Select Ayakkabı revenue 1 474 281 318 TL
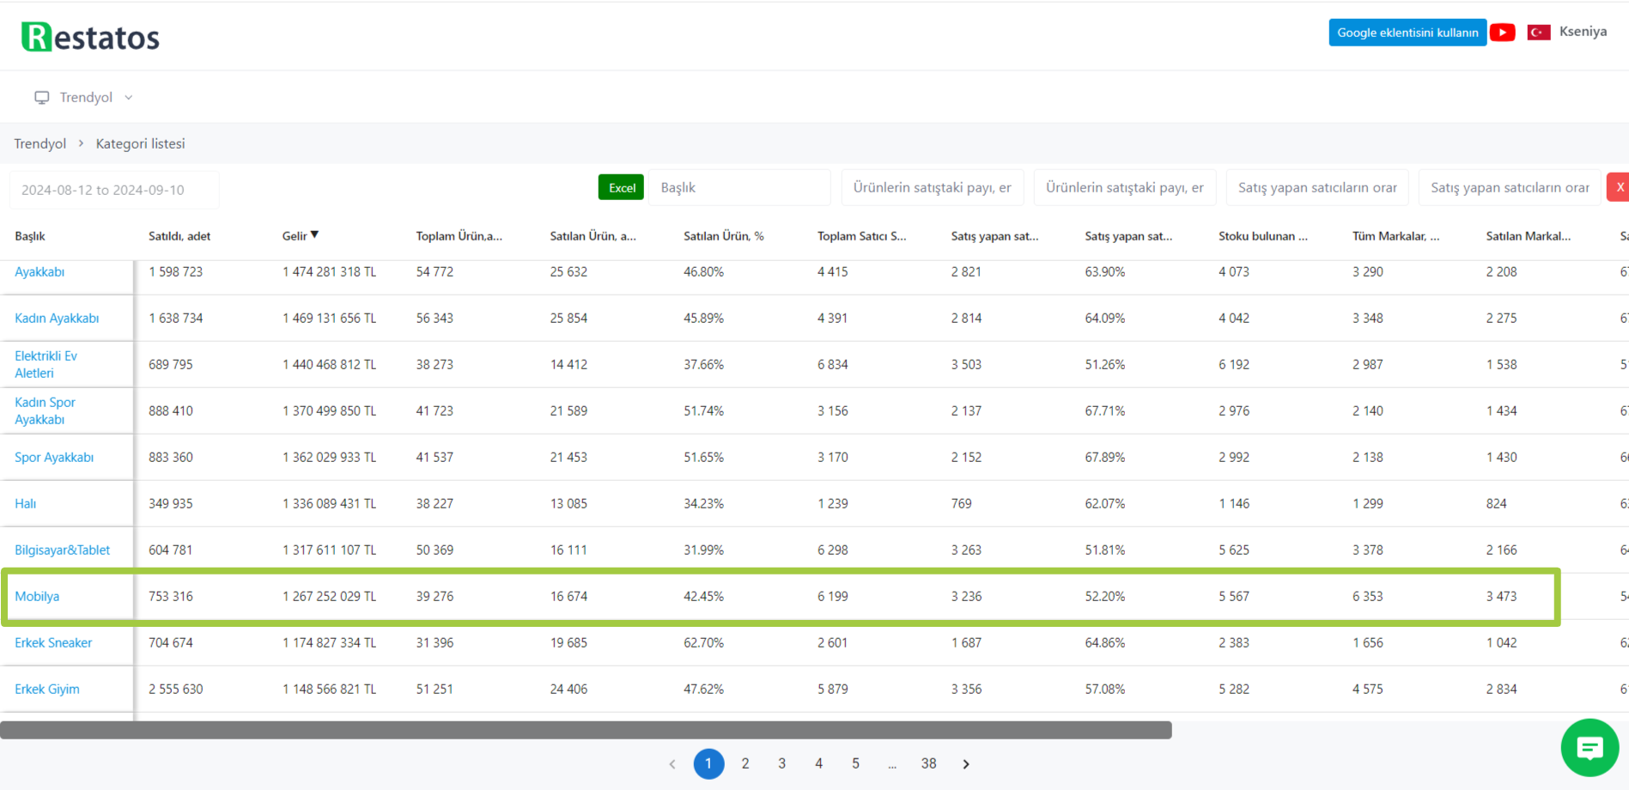The height and width of the screenshot is (790, 1629). 330,272
